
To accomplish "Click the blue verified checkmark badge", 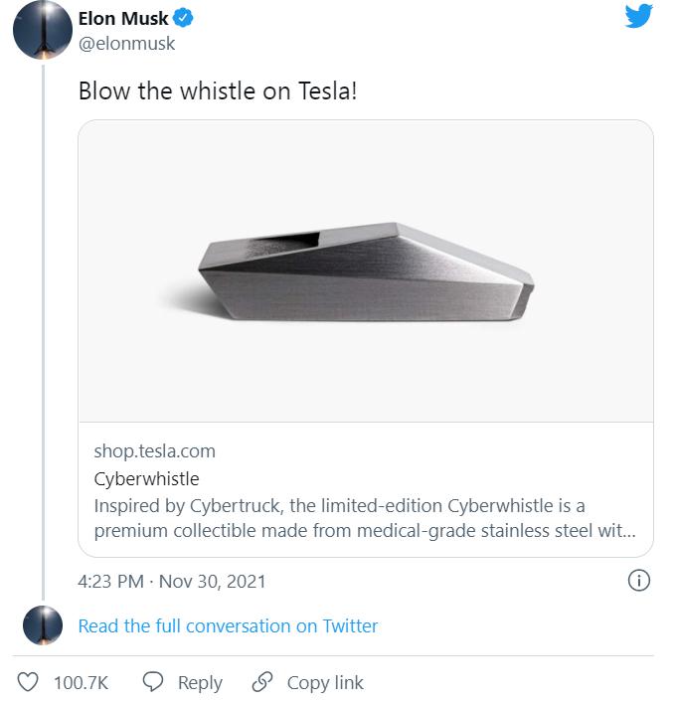I will pyautogui.click(x=184, y=17).
